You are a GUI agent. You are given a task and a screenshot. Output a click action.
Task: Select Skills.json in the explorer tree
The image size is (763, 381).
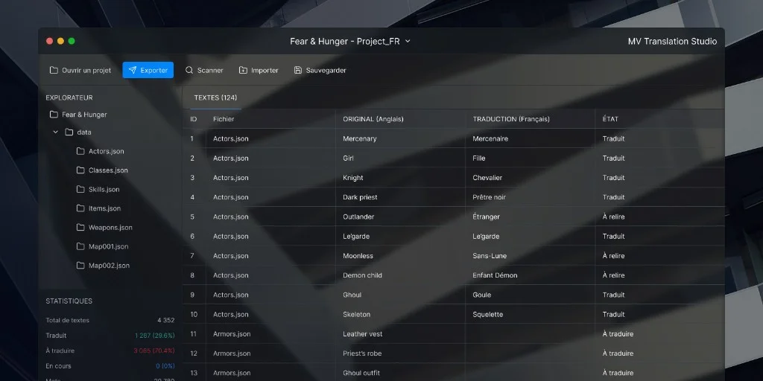point(104,189)
